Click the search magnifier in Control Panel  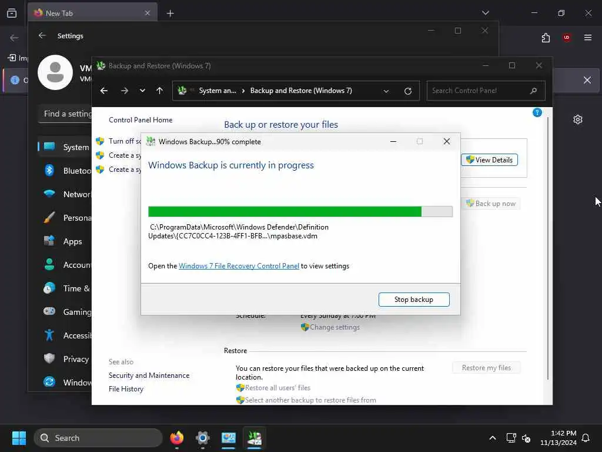pyautogui.click(x=533, y=91)
